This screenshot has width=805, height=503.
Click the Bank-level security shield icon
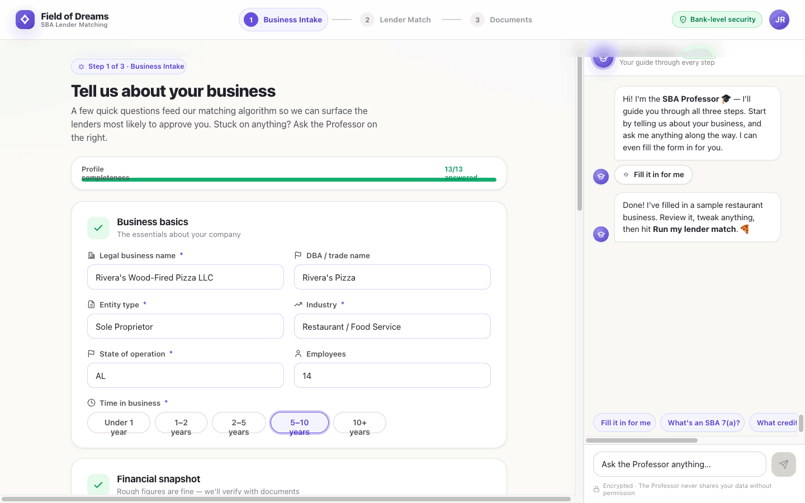[683, 20]
